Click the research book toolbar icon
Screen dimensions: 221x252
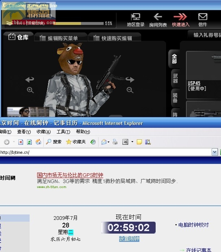148,142
